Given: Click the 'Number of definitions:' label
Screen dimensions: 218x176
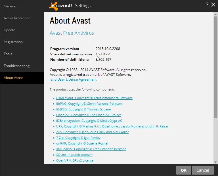Looking at the screenshot, I should pos(70,60).
